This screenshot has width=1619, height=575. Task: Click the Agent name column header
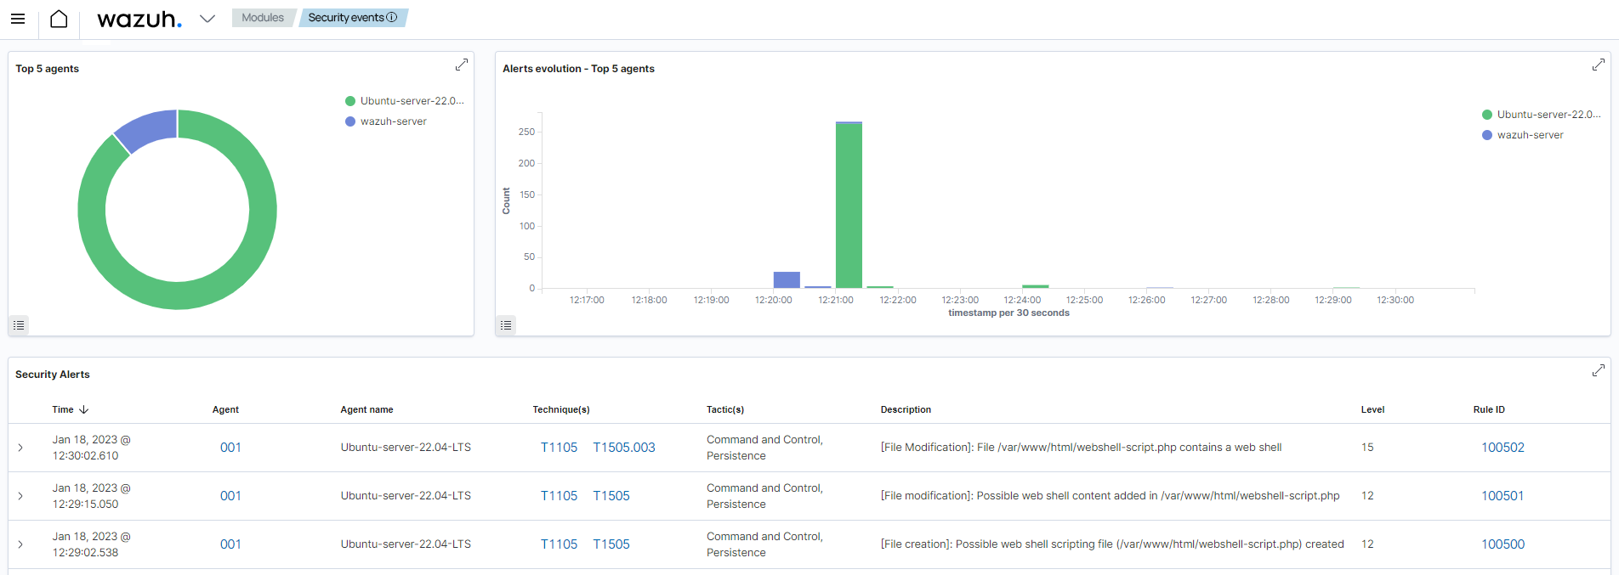366,409
